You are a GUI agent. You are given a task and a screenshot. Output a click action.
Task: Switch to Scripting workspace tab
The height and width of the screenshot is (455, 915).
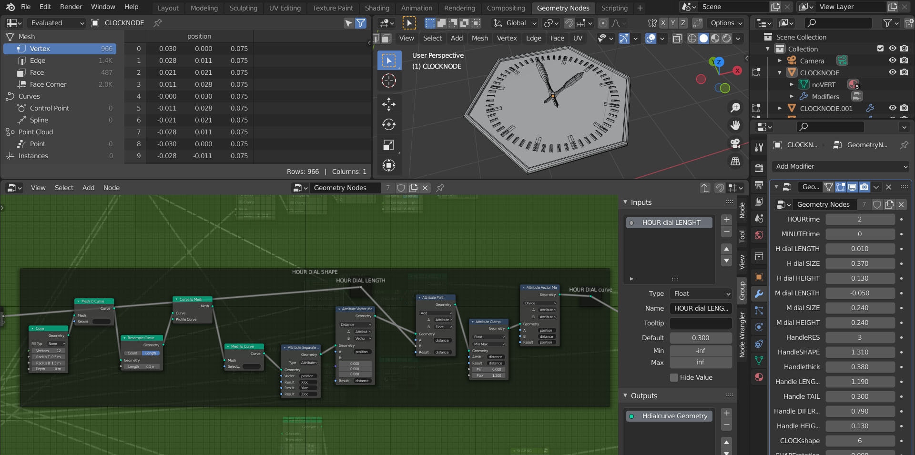(x=614, y=8)
